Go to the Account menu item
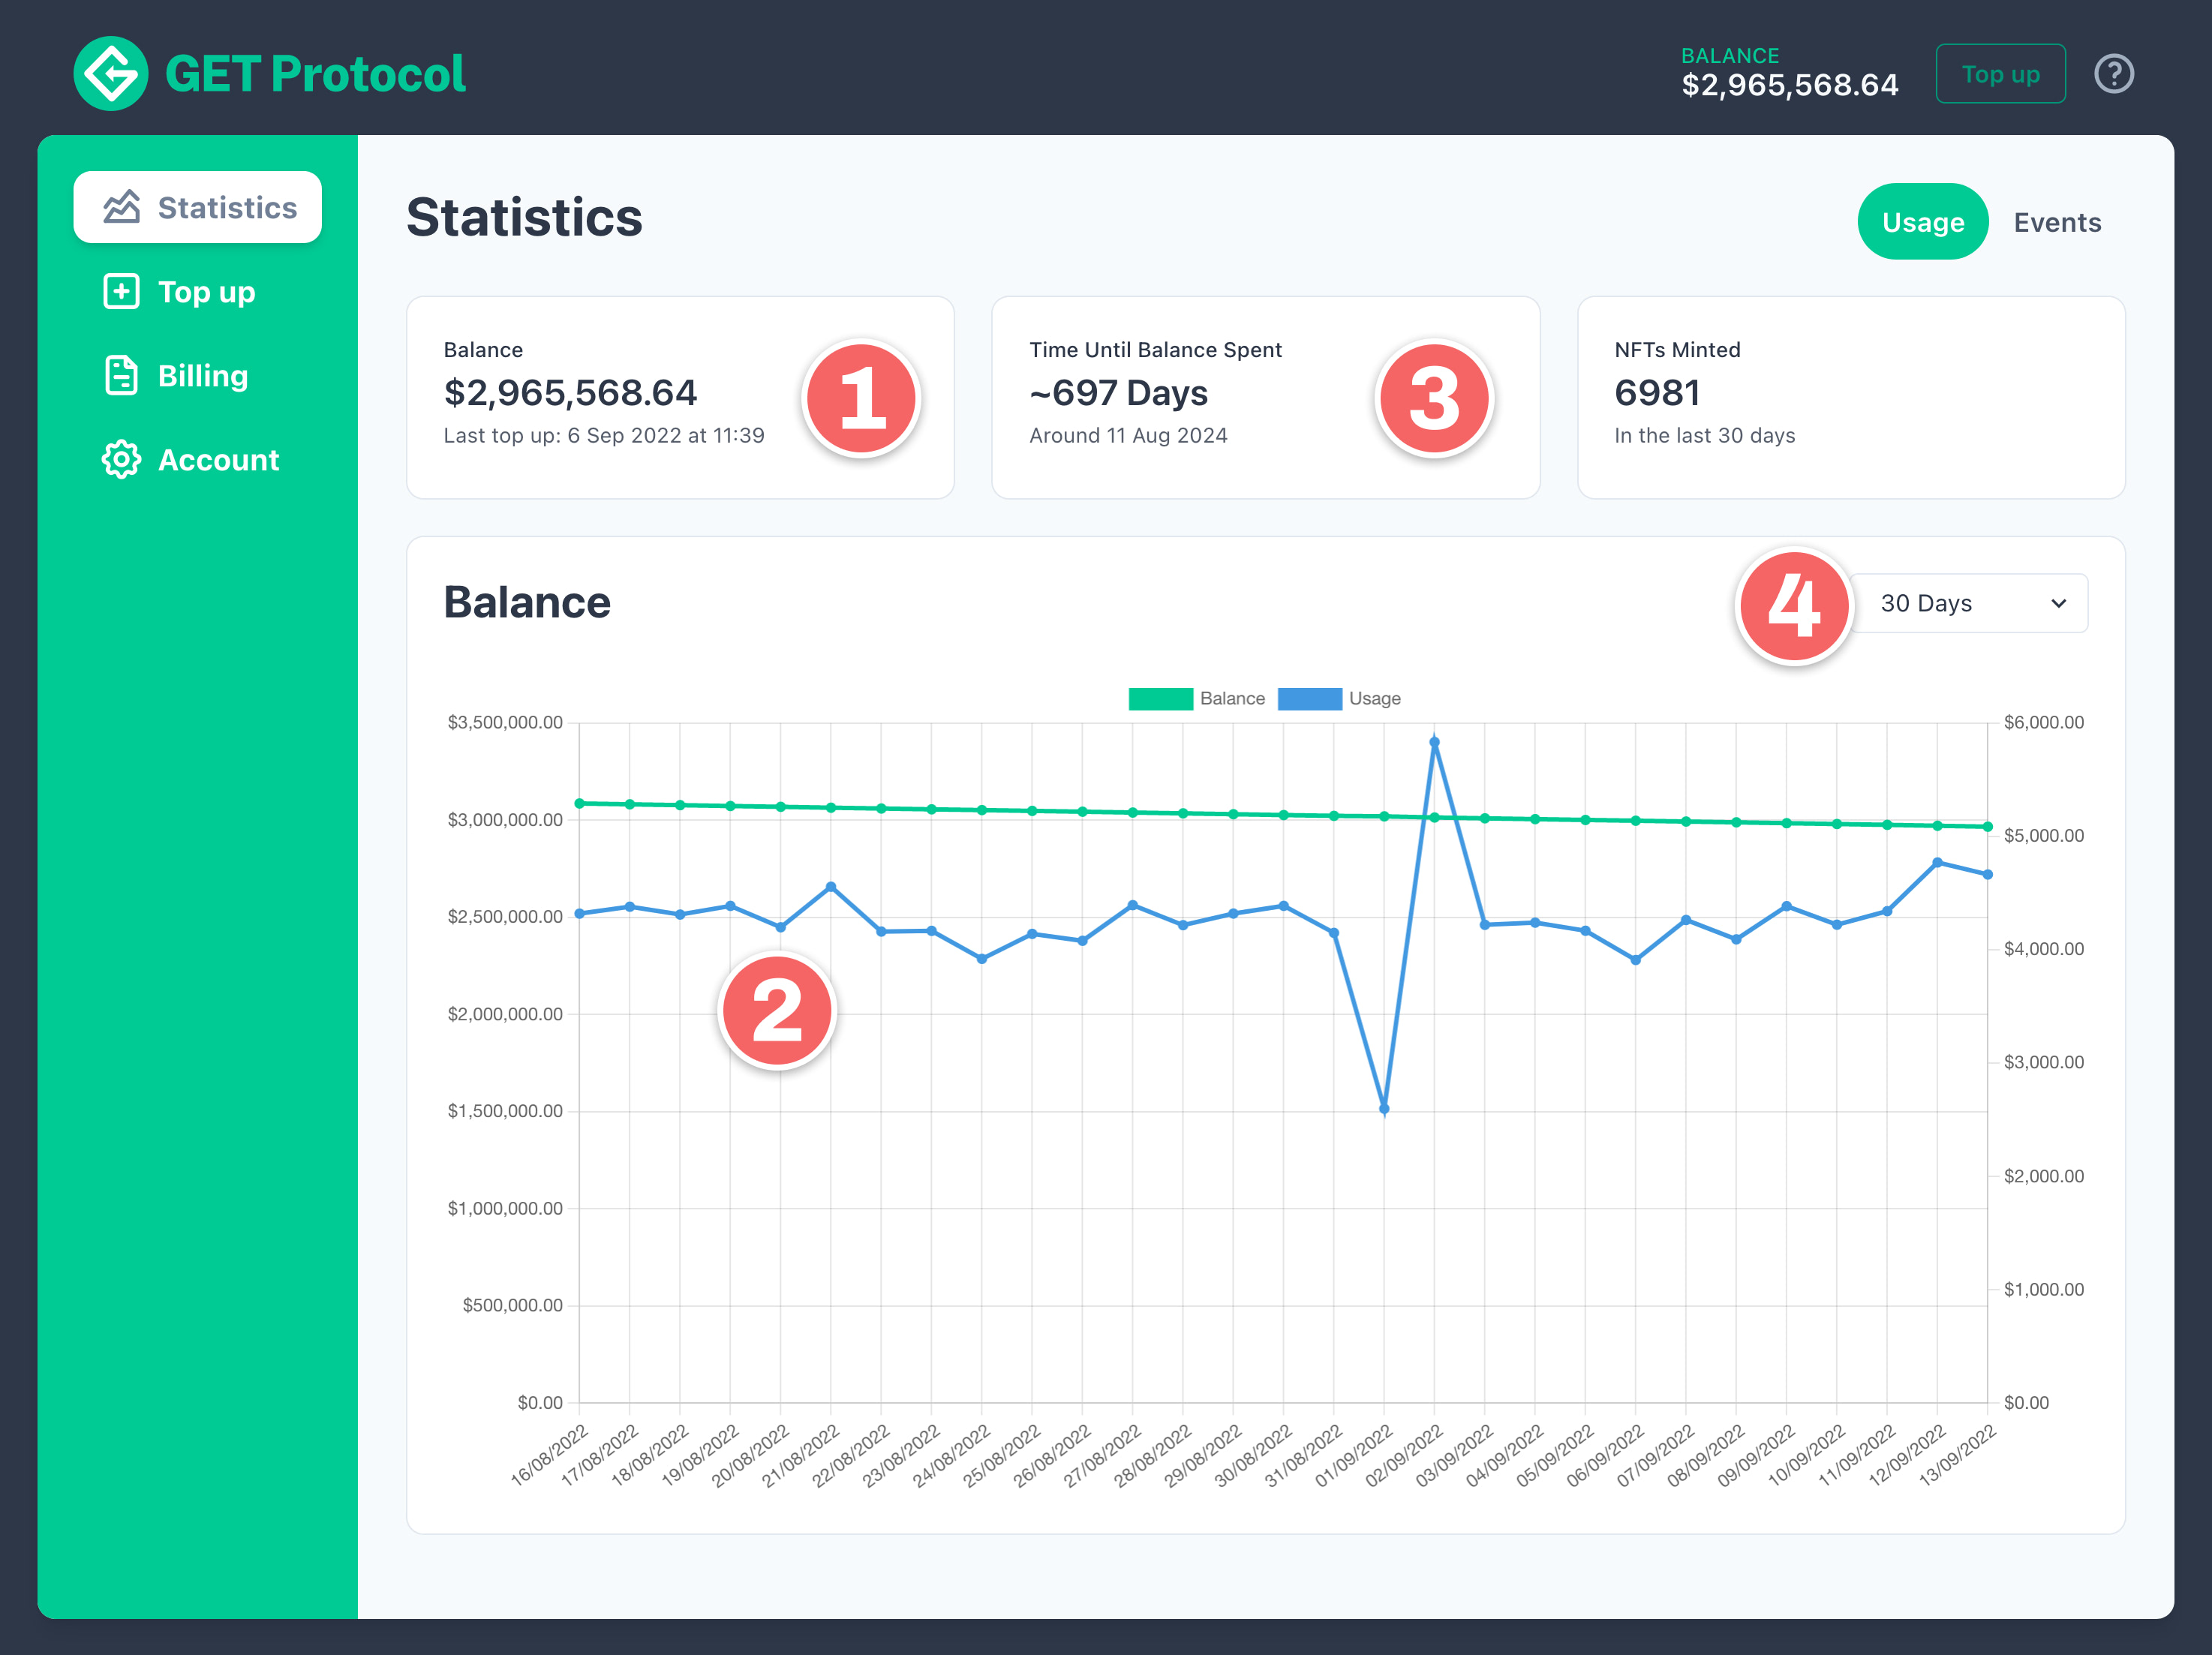Image resolution: width=2212 pixels, height=1655 pixels. click(218, 460)
